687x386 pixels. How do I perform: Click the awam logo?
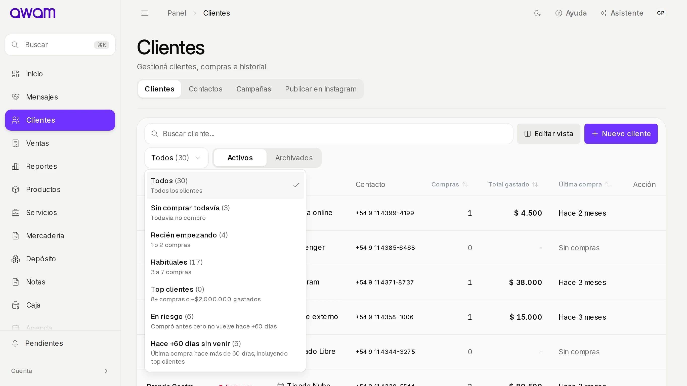(x=32, y=13)
